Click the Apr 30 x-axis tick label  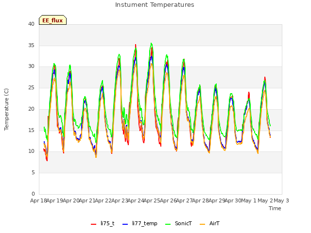(233, 200)
